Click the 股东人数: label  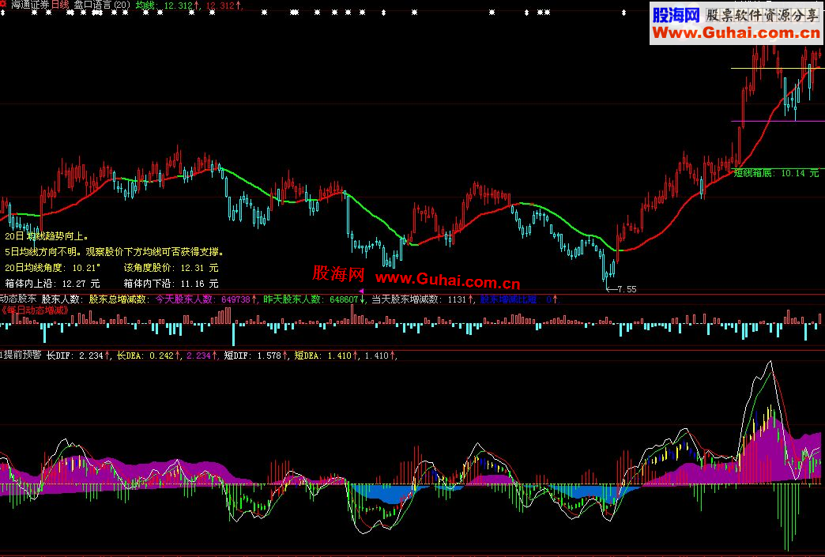click(x=62, y=299)
